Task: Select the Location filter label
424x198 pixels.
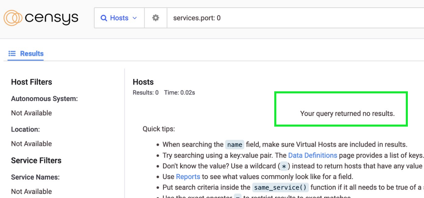Action: click(25, 129)
